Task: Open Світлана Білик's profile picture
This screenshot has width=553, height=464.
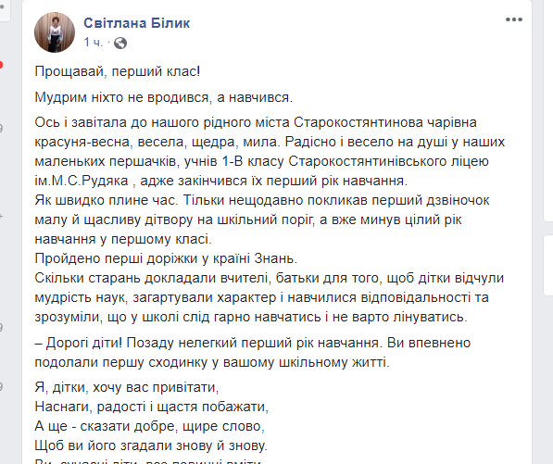Action: [55, 32]
